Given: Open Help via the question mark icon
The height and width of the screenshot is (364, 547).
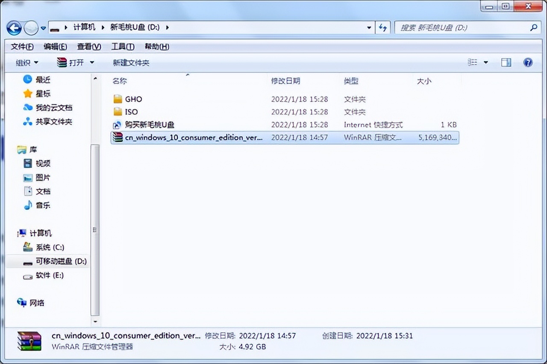Looking at the screenshot, I should (528, 62).
